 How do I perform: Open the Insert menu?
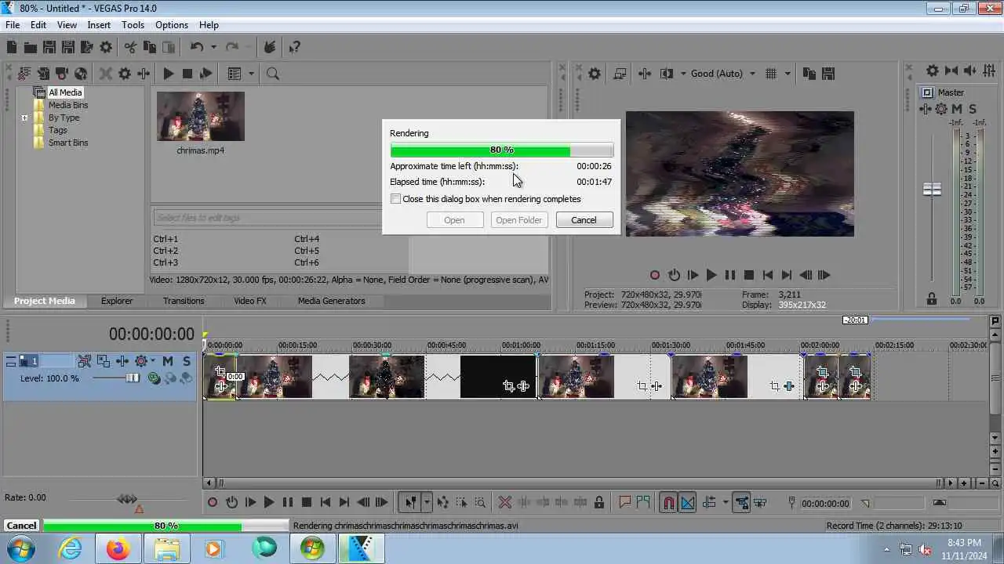coord(99,25)
